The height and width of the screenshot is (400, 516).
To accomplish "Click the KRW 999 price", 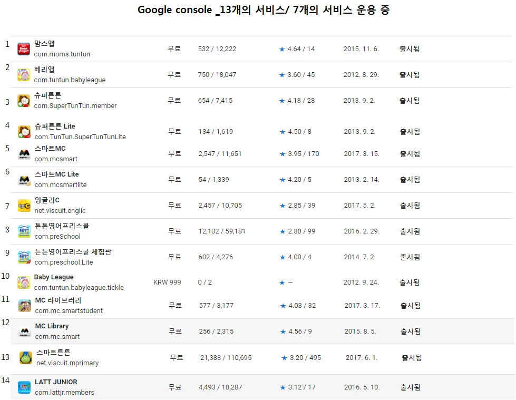I will 167,282.
